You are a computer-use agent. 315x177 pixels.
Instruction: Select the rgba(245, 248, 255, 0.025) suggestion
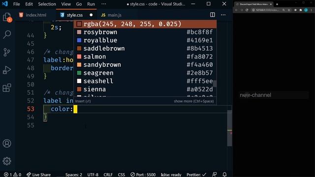(145, 24)
